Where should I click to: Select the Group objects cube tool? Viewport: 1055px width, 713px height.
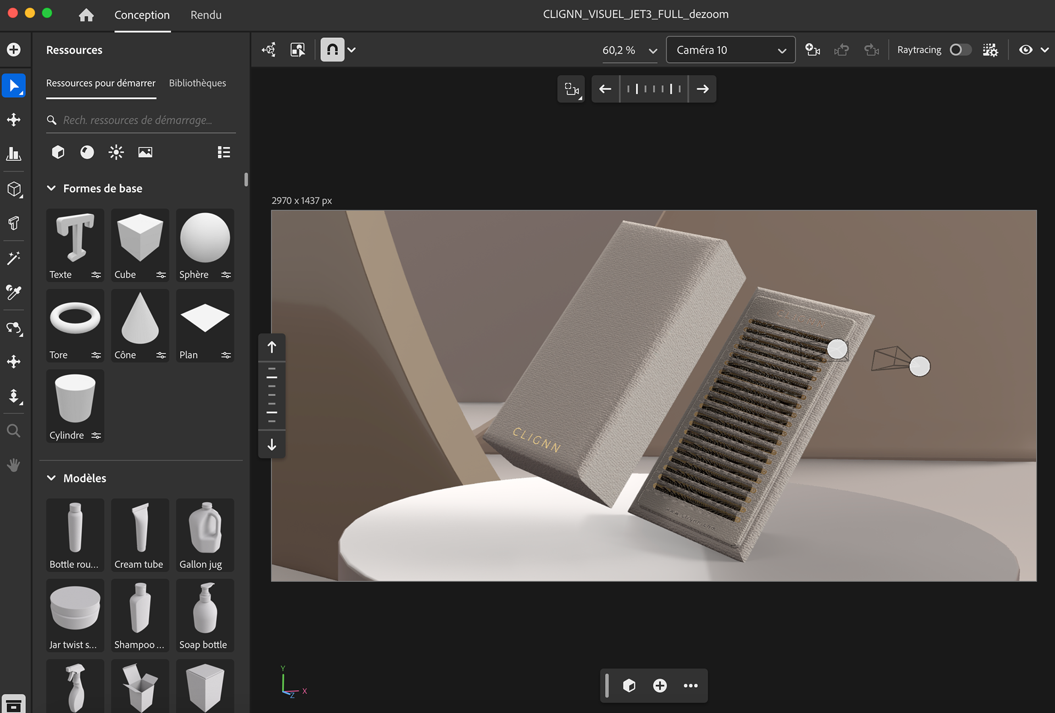click(14, 190)
